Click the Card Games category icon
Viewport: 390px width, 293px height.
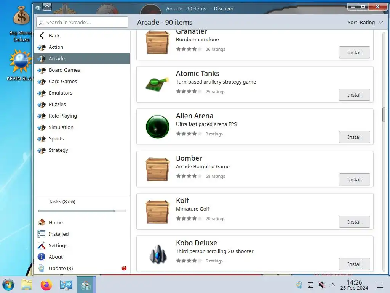(x=42, y=82)
